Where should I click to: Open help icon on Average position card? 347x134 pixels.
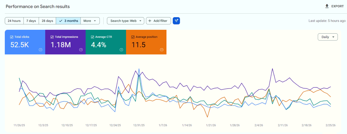coord(162,50)
